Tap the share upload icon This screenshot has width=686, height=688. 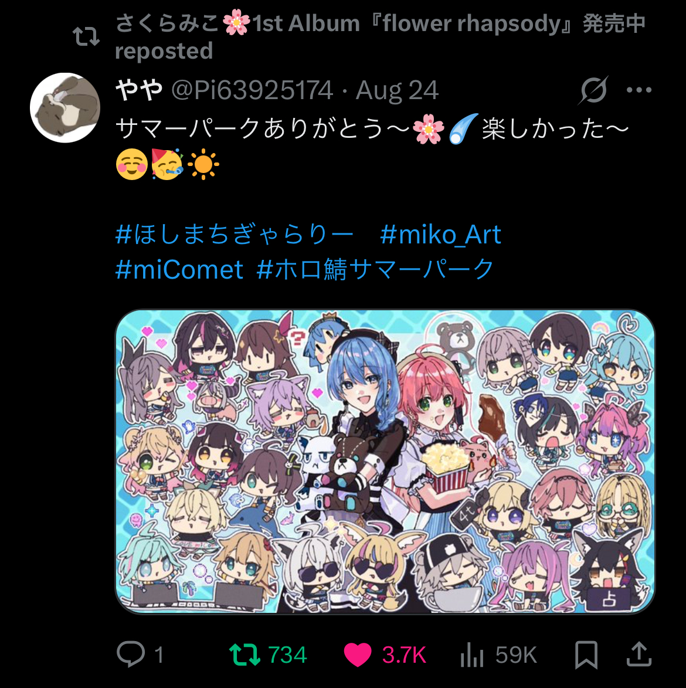pos(639,654)
